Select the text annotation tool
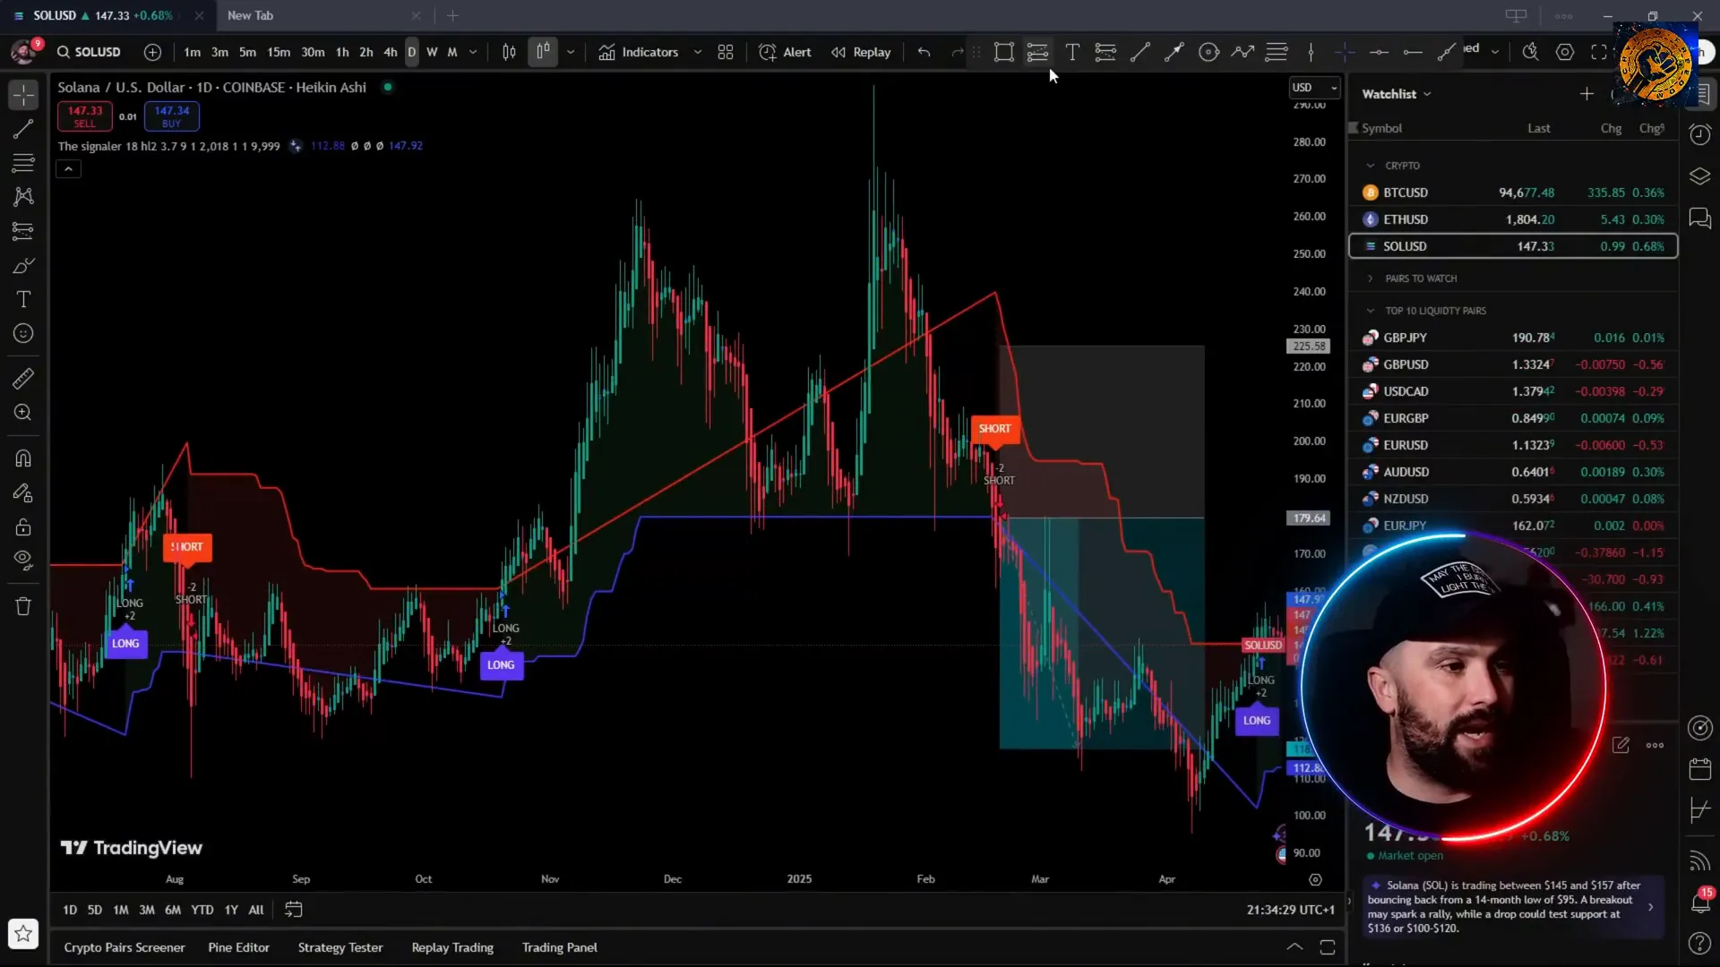The image size is (1720, 967). [x=23, y=299]
